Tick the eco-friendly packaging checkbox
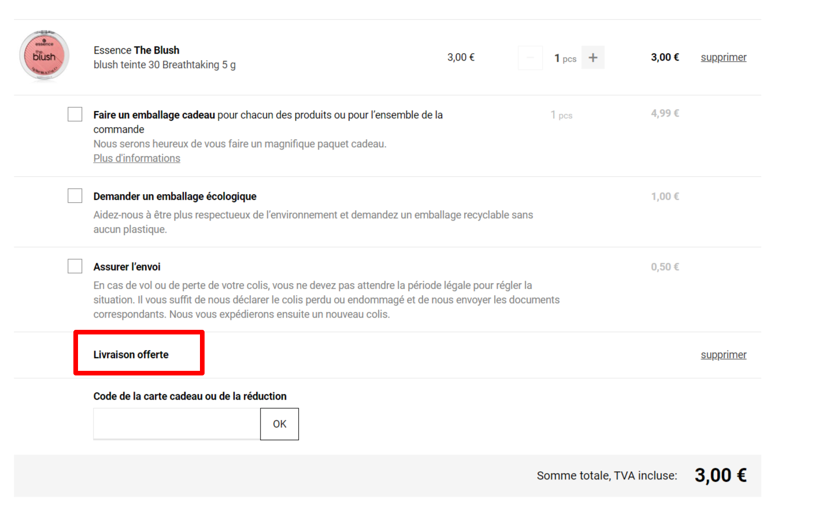Viewport: 816px width, 506px height. [x=75, y=196]
